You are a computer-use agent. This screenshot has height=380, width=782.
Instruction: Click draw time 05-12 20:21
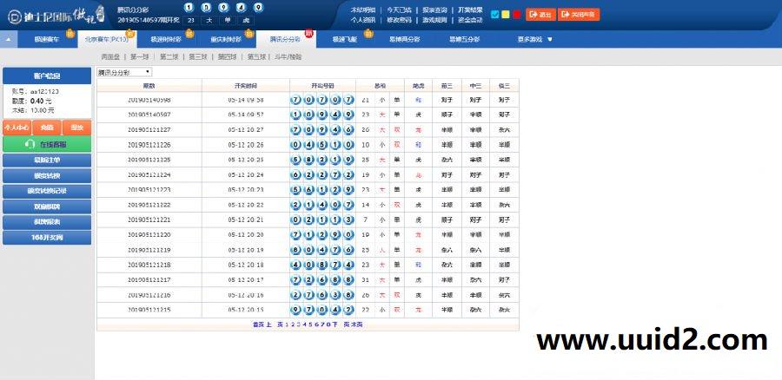(246, 219)
